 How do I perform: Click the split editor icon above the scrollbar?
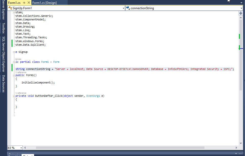click(x=241, y=13)
